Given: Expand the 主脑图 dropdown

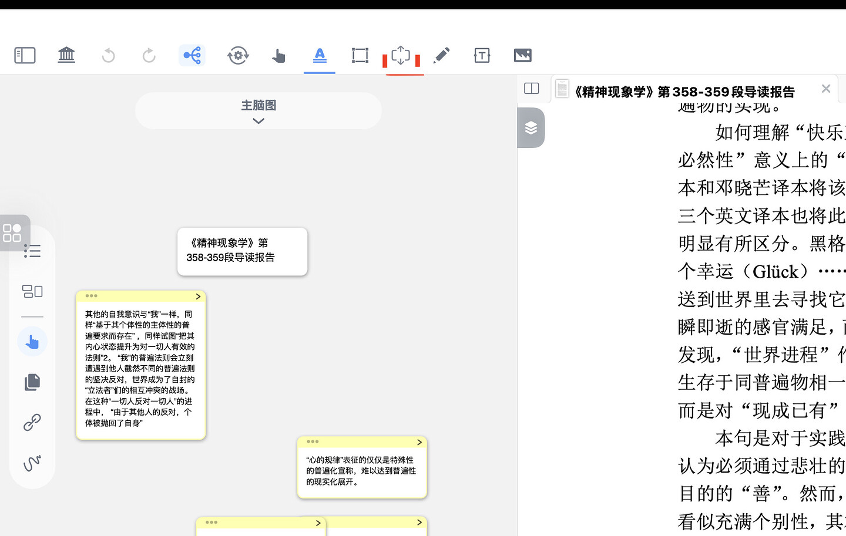Looking at the screenshot, I should click(258, 121).
